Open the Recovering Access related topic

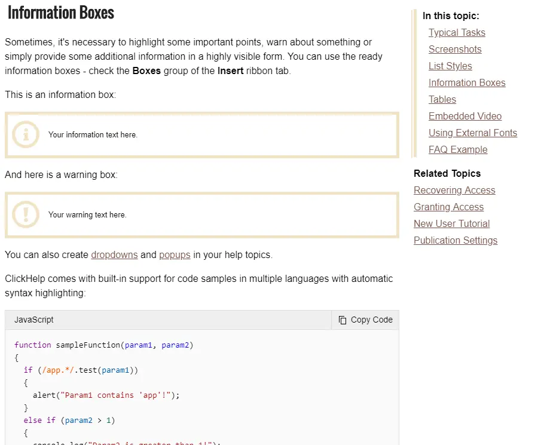coord(454,191)
